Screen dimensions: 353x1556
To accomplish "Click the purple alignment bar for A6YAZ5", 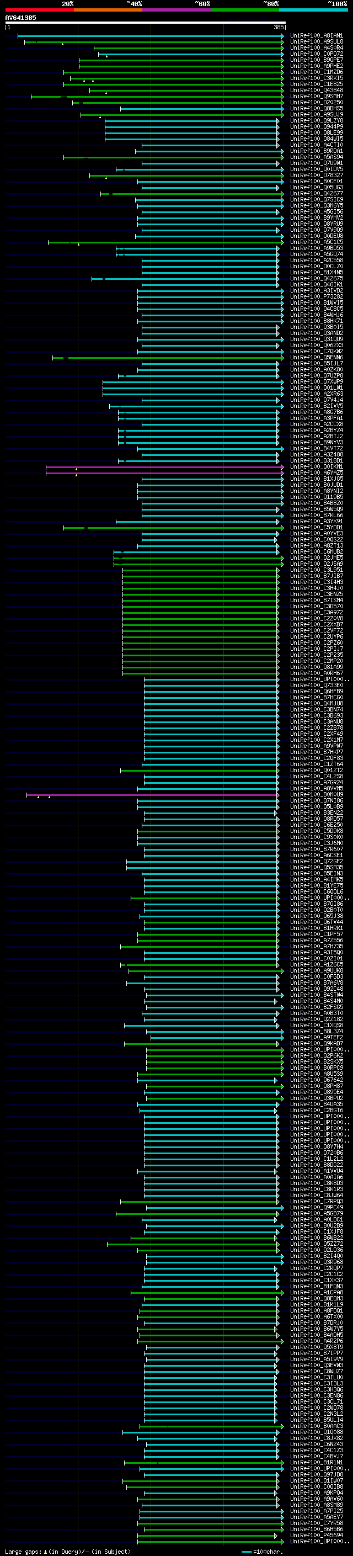I will point(164,472).
